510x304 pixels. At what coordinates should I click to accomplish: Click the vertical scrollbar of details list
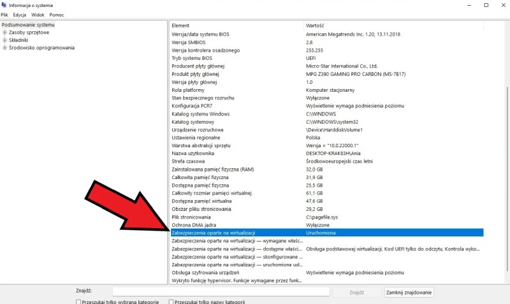(507, 179)
